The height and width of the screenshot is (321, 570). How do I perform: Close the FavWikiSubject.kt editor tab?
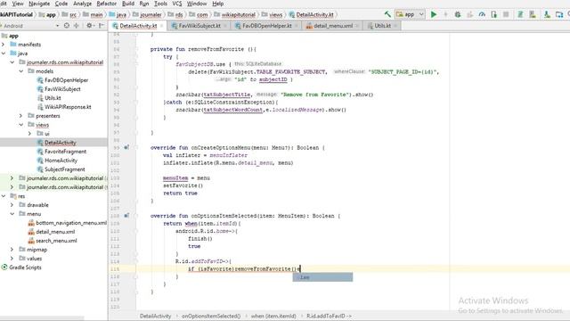(x=225, y=26)
